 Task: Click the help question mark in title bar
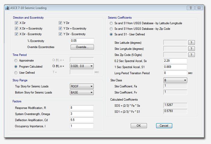[191, 8]
